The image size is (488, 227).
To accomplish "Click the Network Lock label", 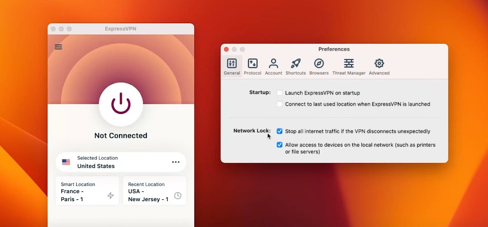I will pos(252,131).
